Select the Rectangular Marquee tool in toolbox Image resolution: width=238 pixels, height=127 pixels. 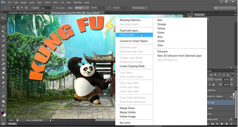pos(3,23)
